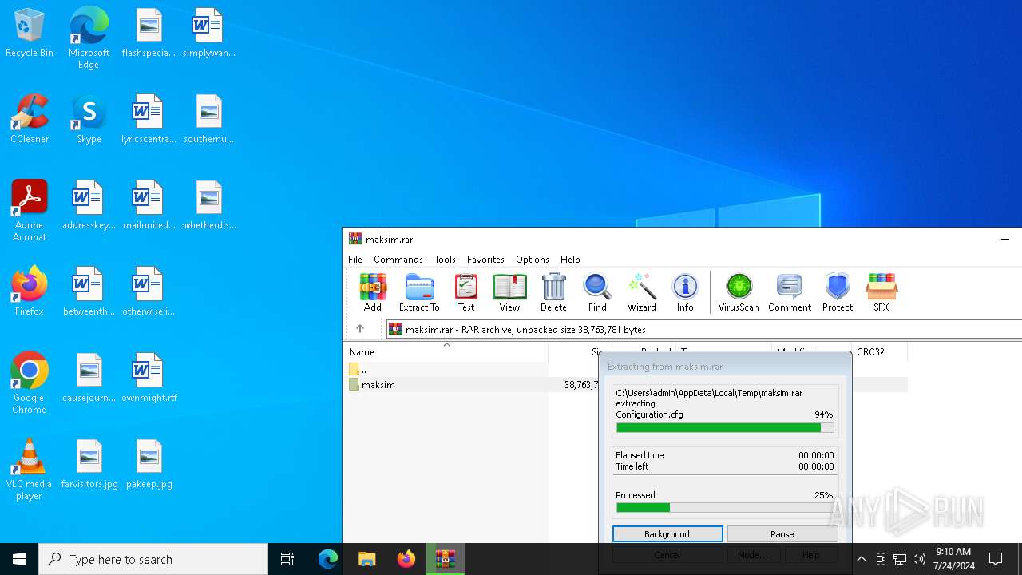Switch to WinRAR taskbar button
The image size is (1022, 575).
[446, 559]
